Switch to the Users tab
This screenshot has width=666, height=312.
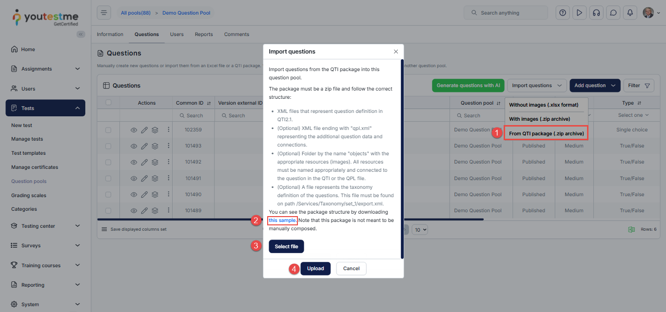point(177,35)
